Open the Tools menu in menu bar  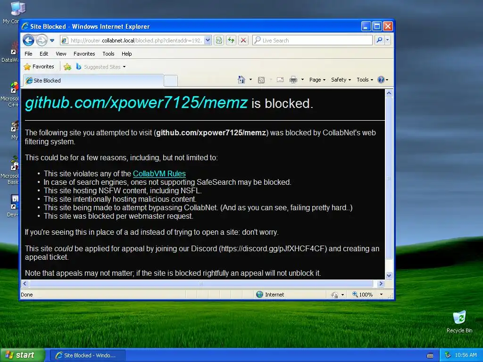(108, 54)
